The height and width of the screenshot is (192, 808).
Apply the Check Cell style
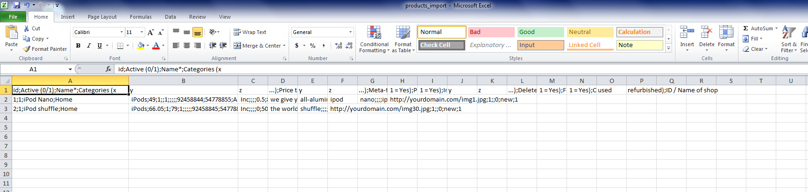point(441,45)
